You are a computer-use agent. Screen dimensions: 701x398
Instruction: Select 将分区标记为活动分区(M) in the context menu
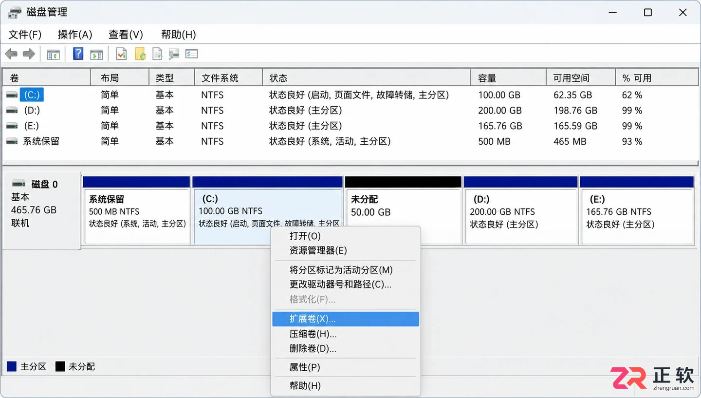[346, 270]
